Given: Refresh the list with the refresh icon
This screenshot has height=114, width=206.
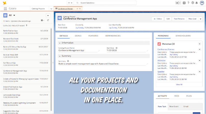Looking at the screenshot, I should click(x=48, y=20).
